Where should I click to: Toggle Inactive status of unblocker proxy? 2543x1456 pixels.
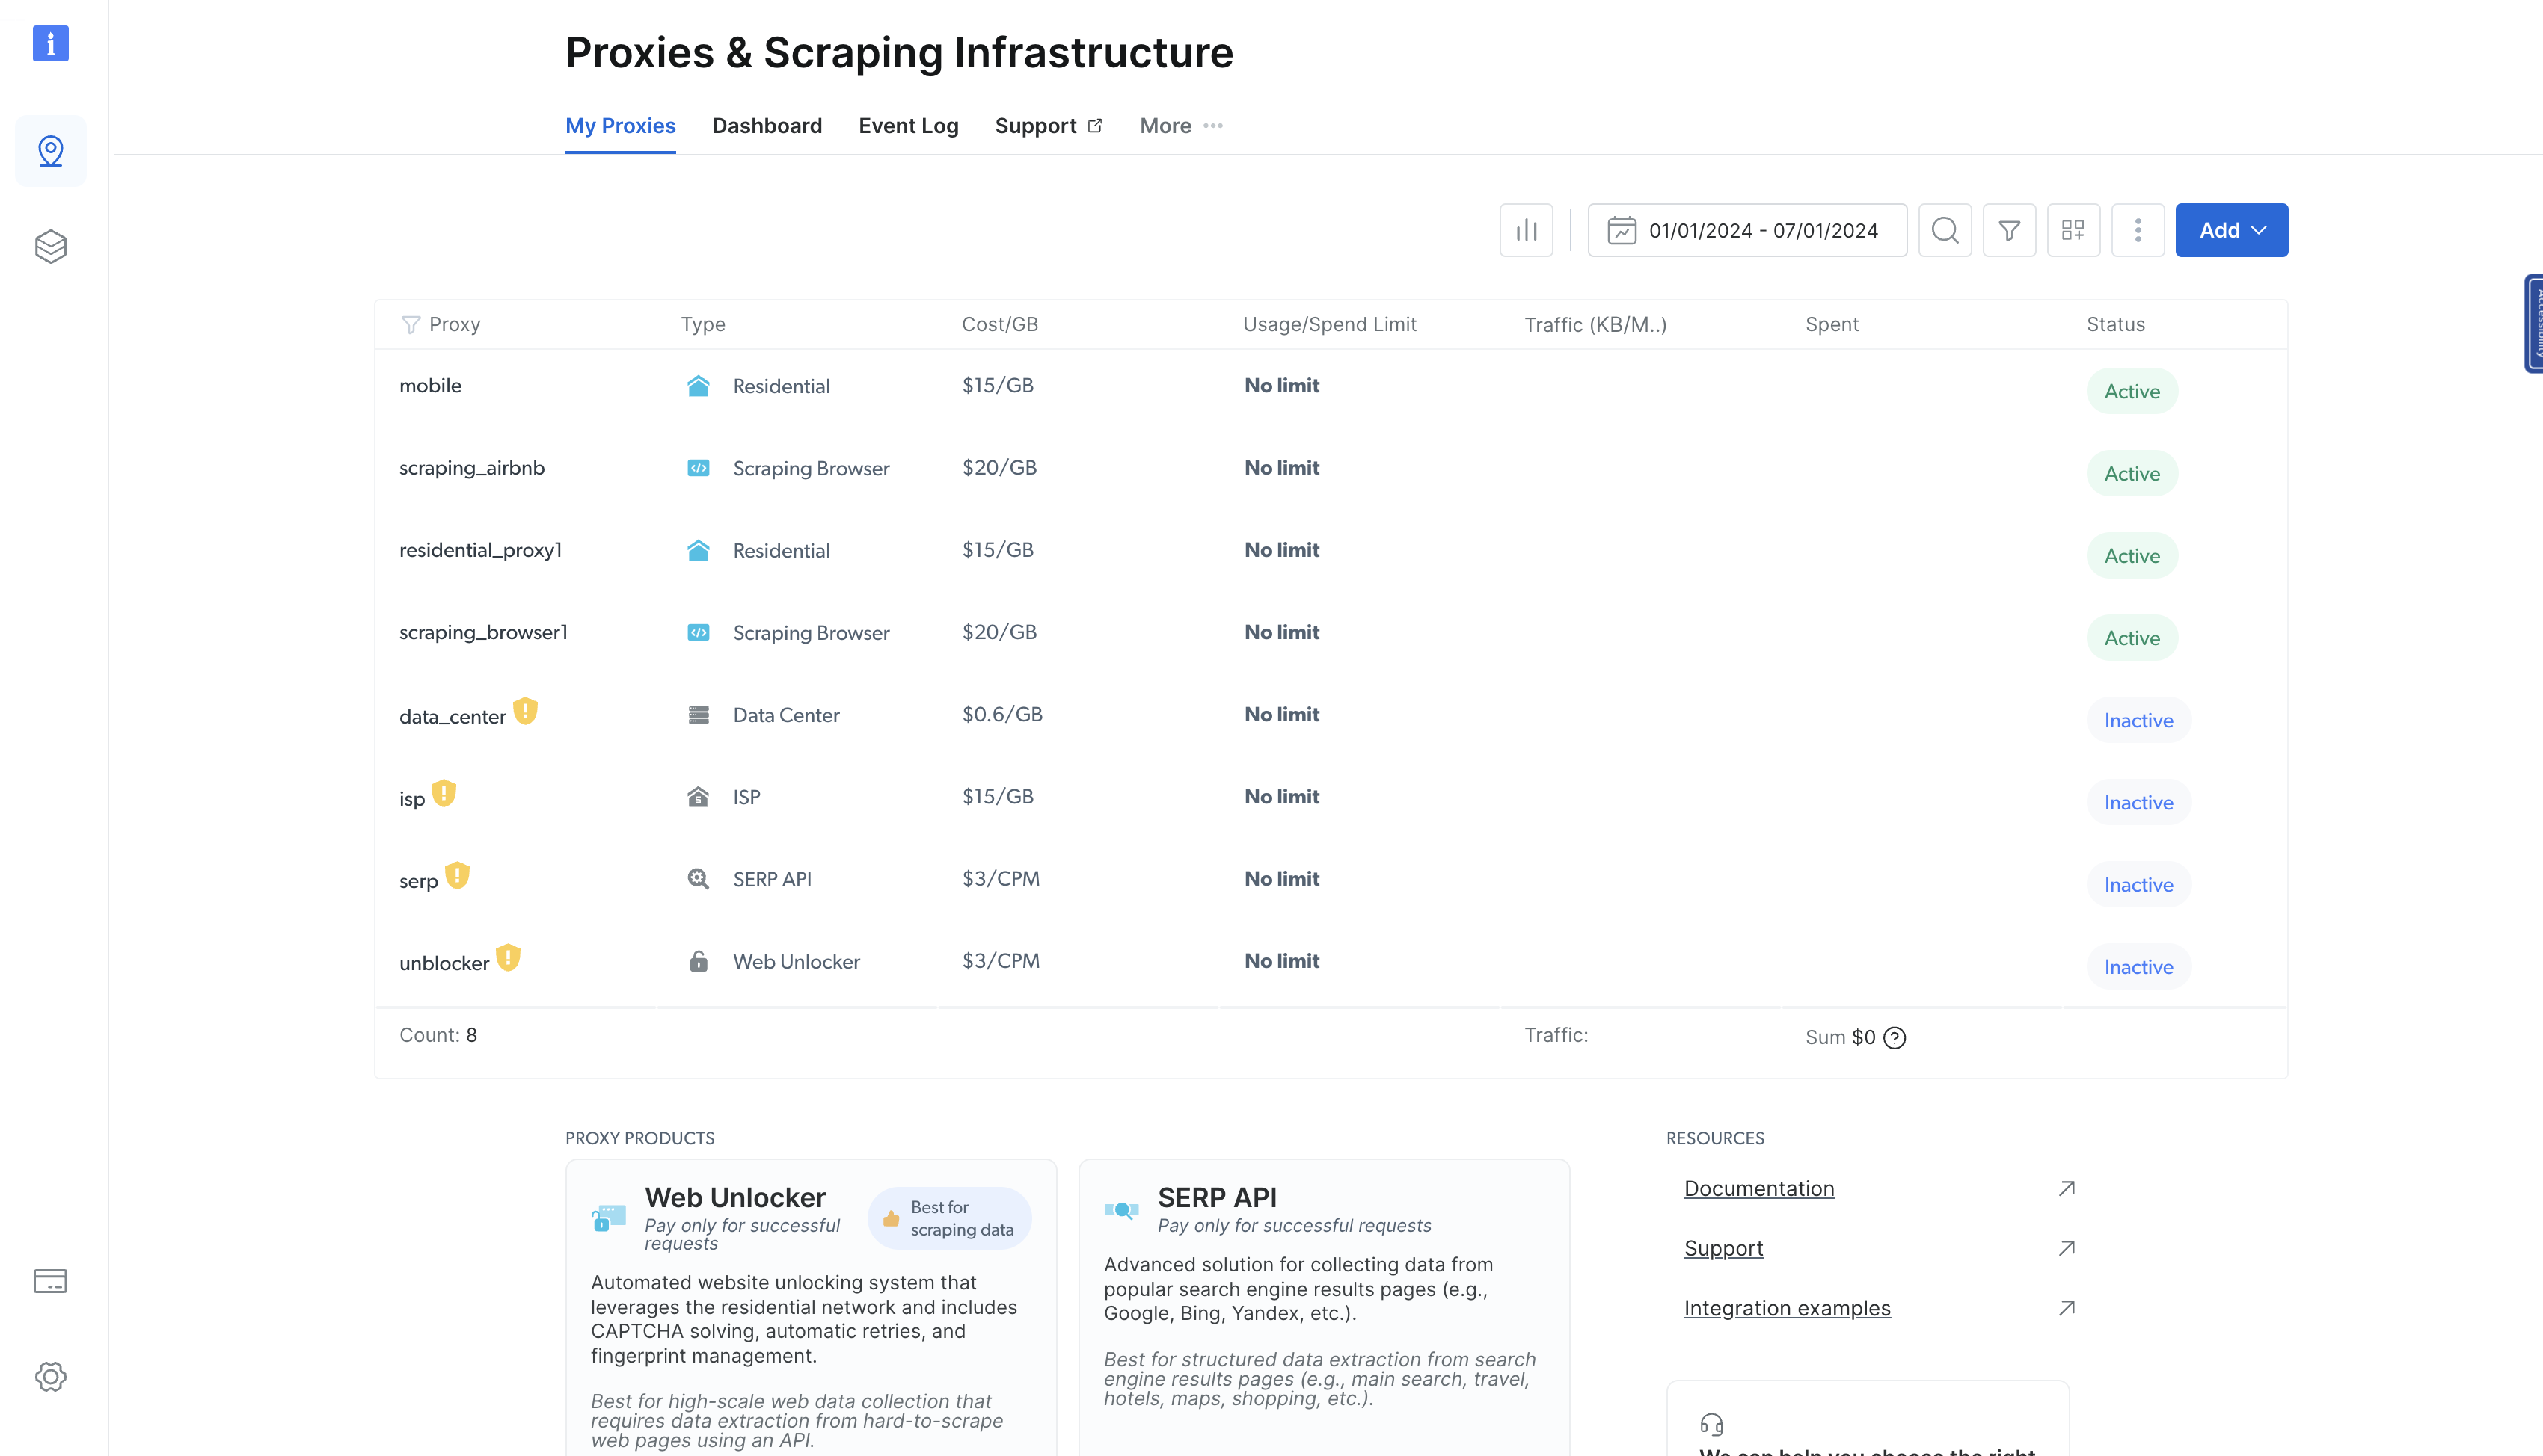(2138, 967)
